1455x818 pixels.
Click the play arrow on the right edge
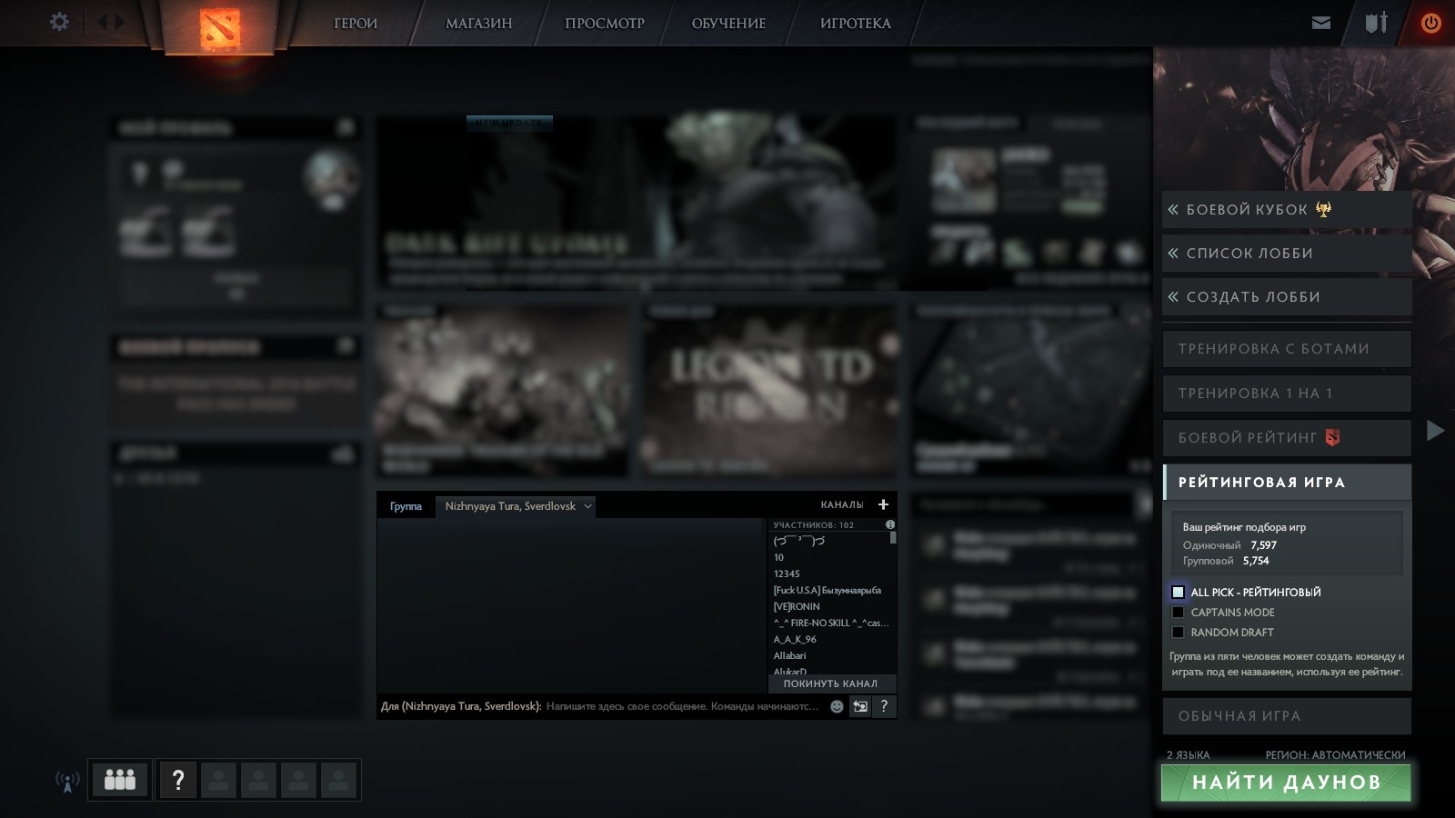[1436, 430]
